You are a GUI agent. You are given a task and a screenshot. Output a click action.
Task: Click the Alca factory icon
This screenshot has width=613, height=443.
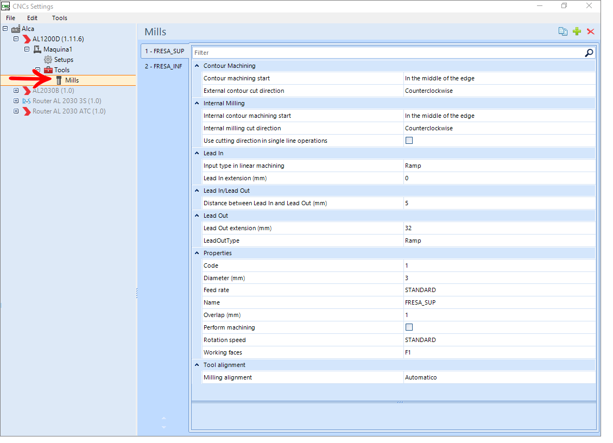pyautogui.click(x=16, y=29)
